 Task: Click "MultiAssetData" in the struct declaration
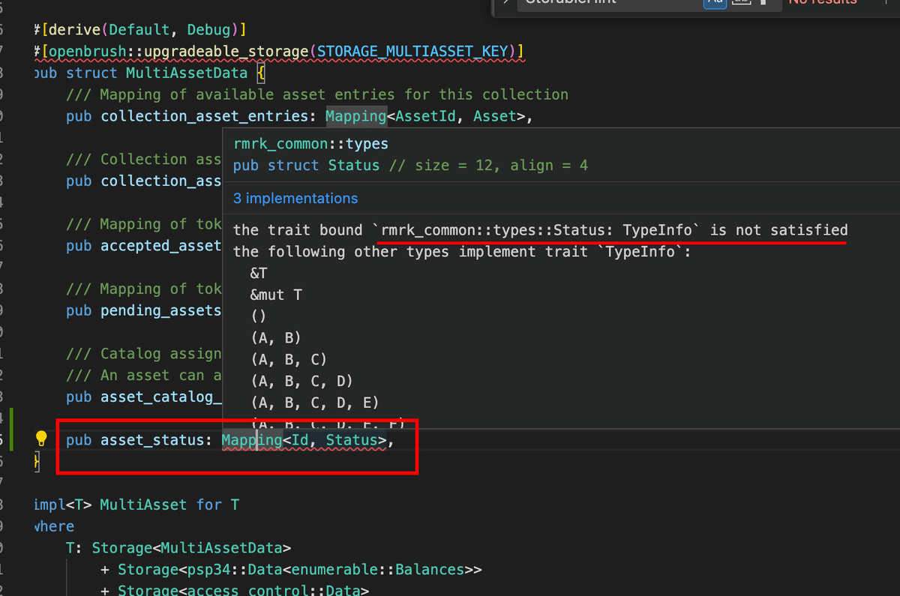[x=186, y=73]
